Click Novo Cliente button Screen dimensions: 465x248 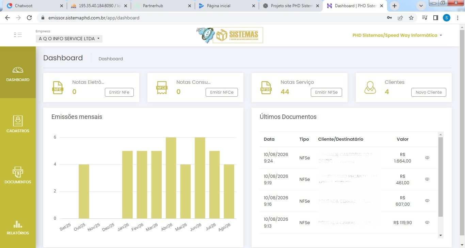[x=429, y=92]
